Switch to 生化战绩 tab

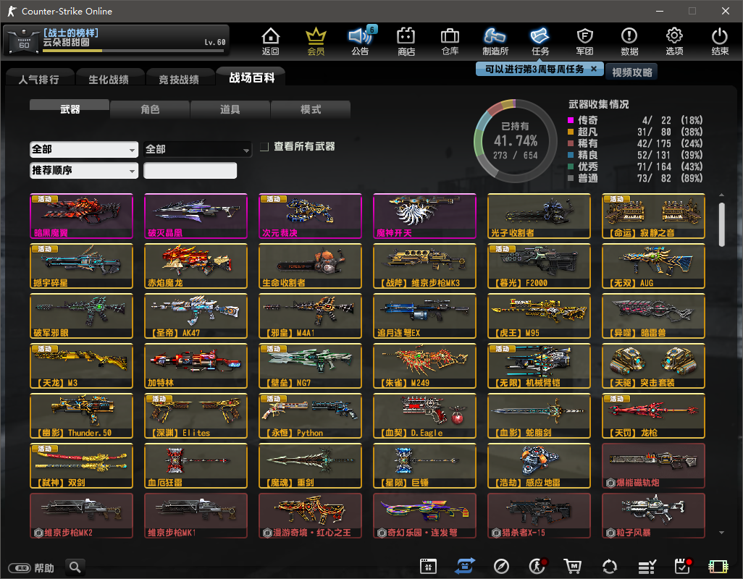(109, 79)
